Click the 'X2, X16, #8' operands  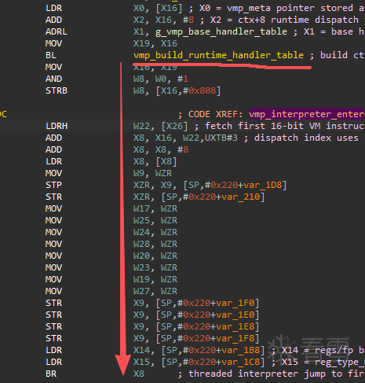[x=163, y=20]
